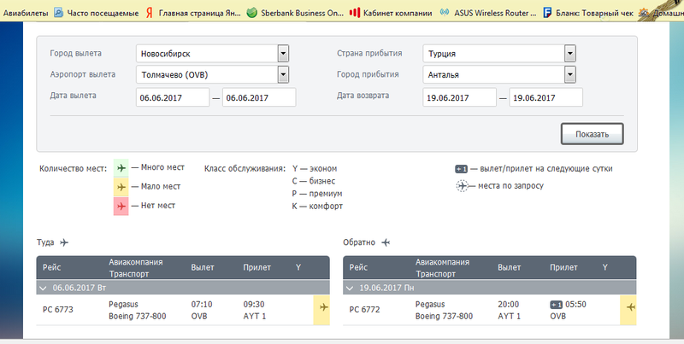Click the 'Показать' button
684x344 pixels.
pyautogui.click(x=592, y=134)
